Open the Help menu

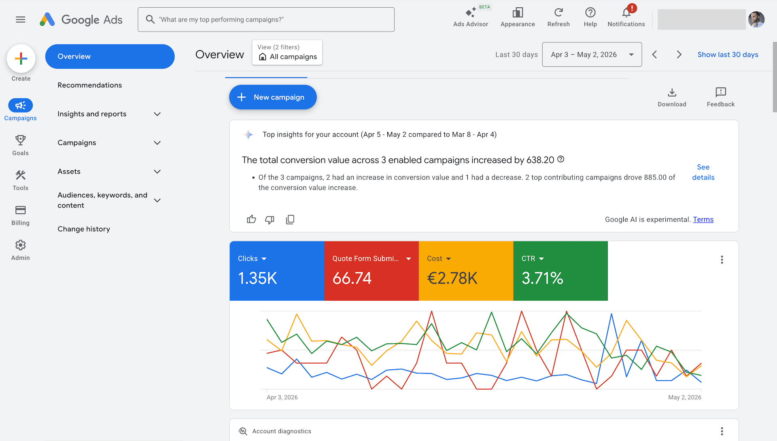[x=590, y=17]
